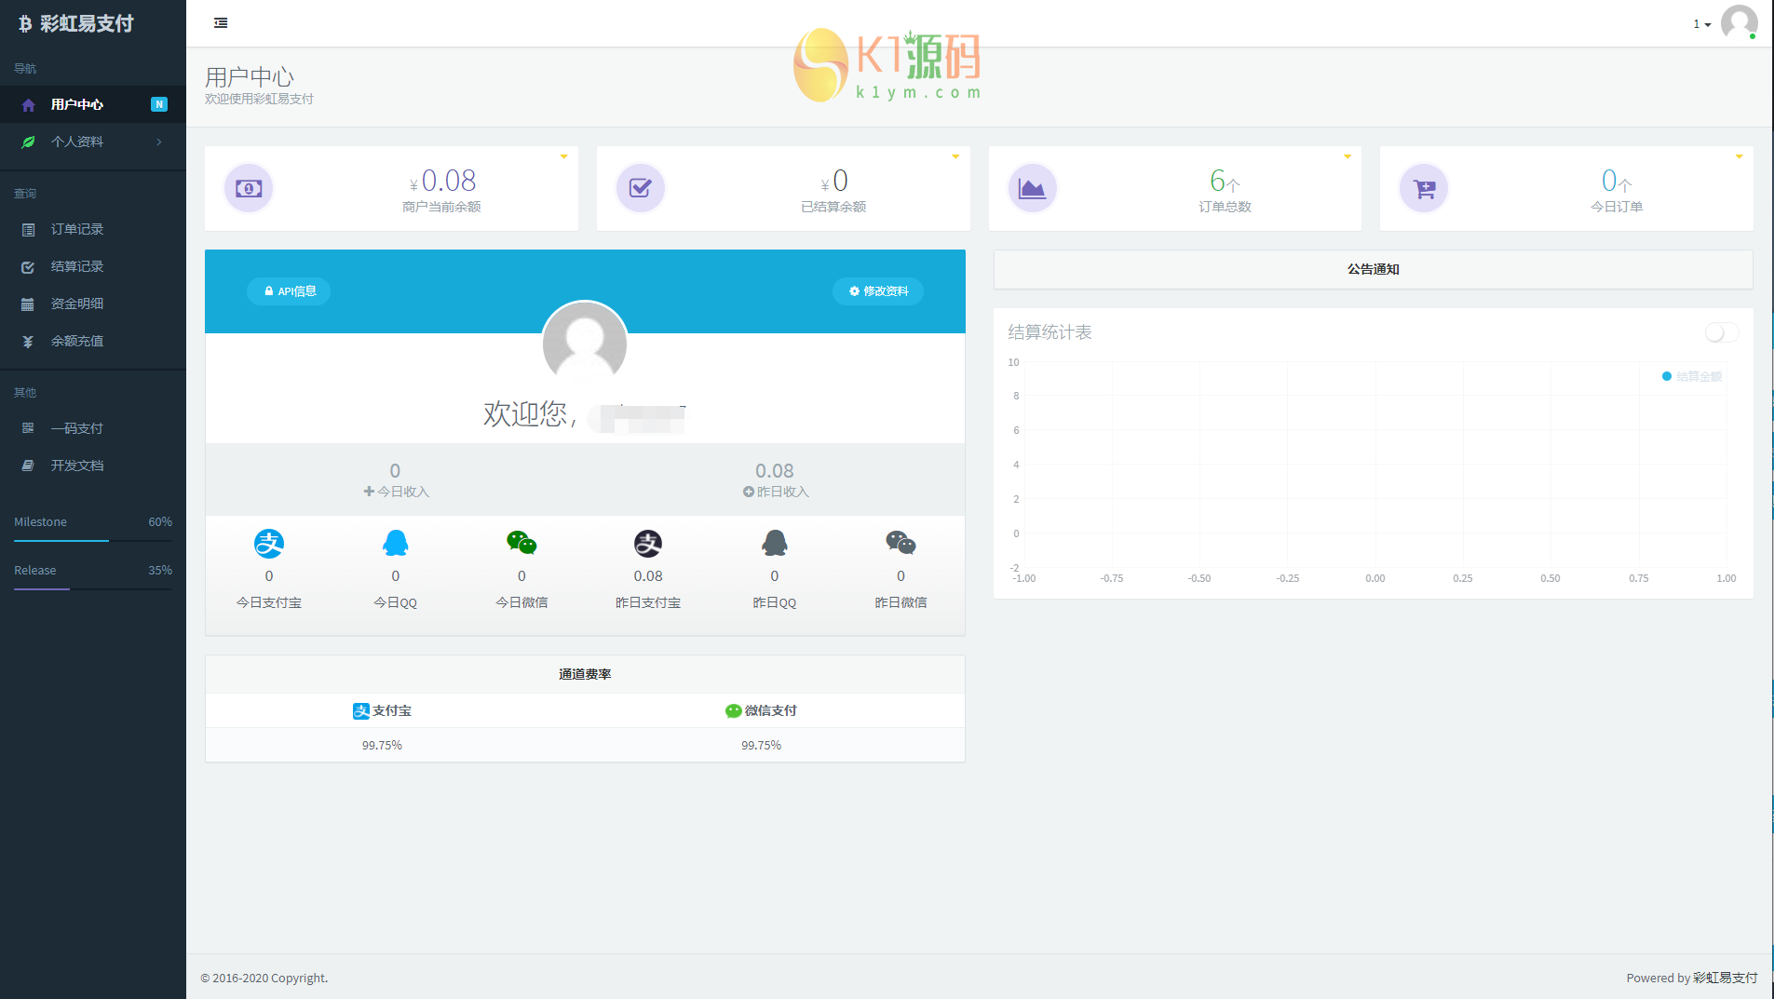Open the dropdown on 今日订单 card
This screenshot has width=1774, height=999.
(x=1738, y=156)
